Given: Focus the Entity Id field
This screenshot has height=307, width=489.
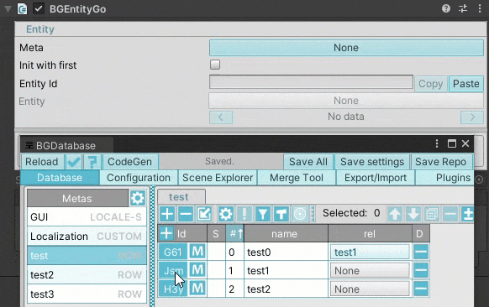Looking at the screenshot, I should pyautogui.click(x=311, y=82).
